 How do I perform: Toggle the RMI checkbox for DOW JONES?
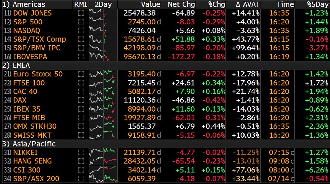[81, 13]
